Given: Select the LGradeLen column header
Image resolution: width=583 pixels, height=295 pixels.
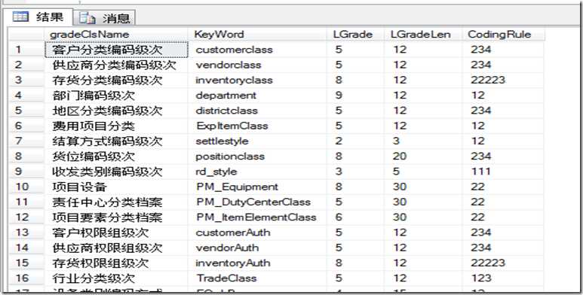Looking at the screenshot, I should tap(423, 35).
